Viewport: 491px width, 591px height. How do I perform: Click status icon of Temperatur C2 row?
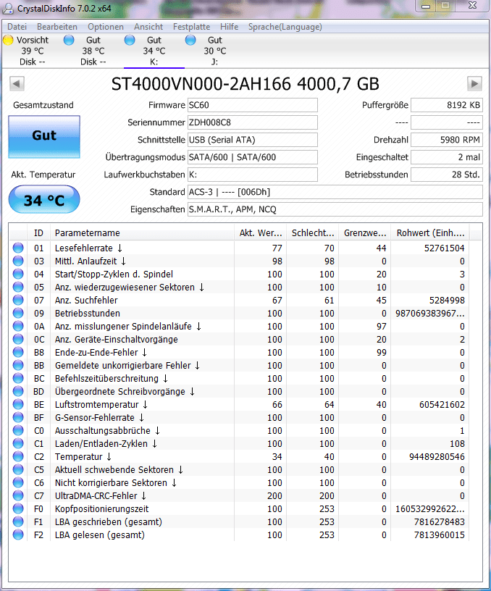18,457
